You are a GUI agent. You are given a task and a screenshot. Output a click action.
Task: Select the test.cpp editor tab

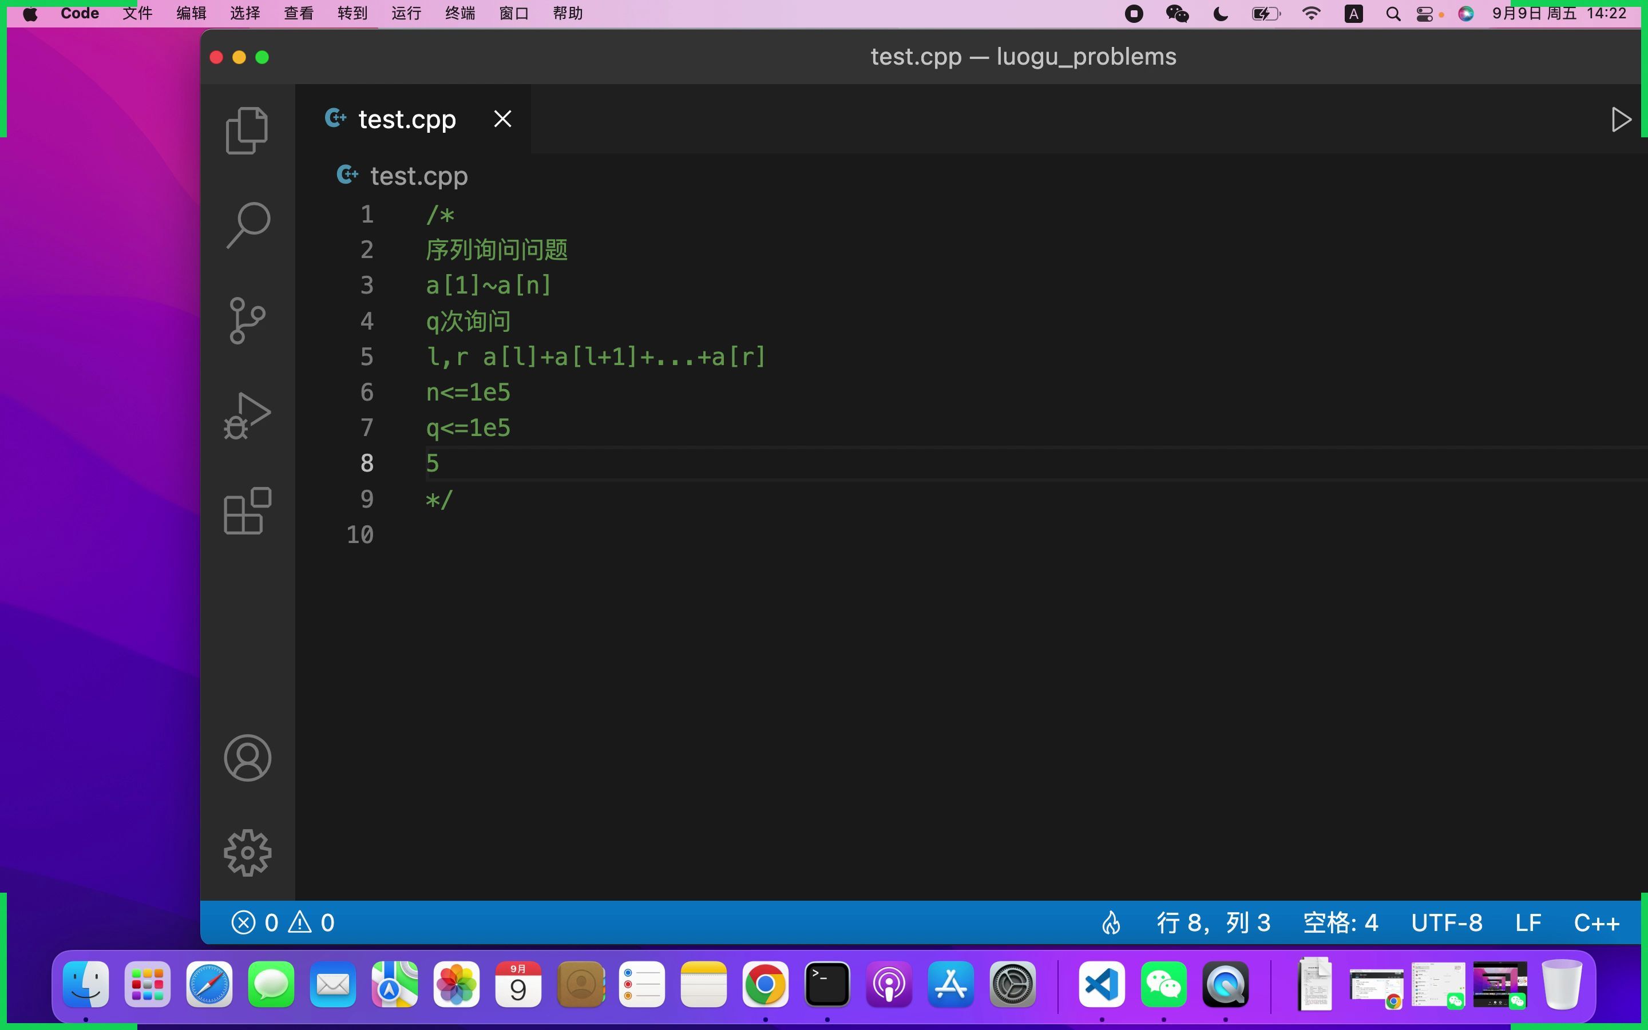click(x=413, y=119)
